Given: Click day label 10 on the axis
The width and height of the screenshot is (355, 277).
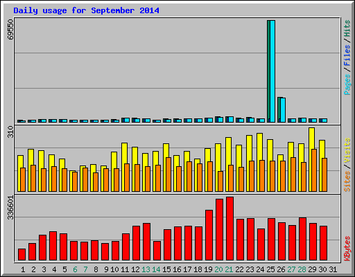Looking at the screenshot, I should pos(114,269).
